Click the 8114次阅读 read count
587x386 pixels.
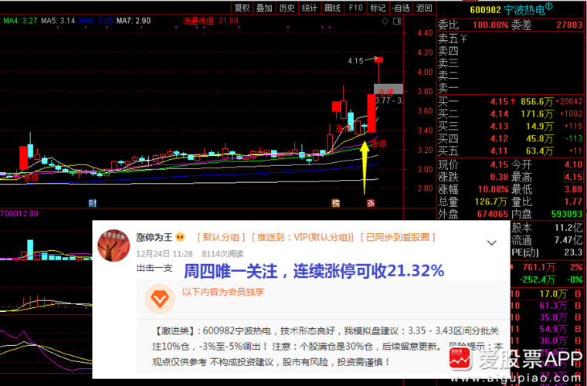point(222,254)
